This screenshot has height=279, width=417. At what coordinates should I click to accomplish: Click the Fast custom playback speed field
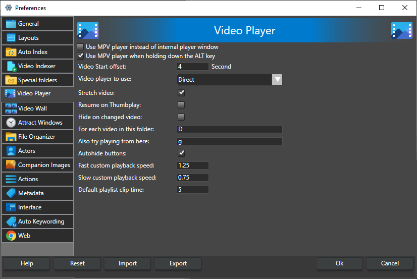click(193, 165)
